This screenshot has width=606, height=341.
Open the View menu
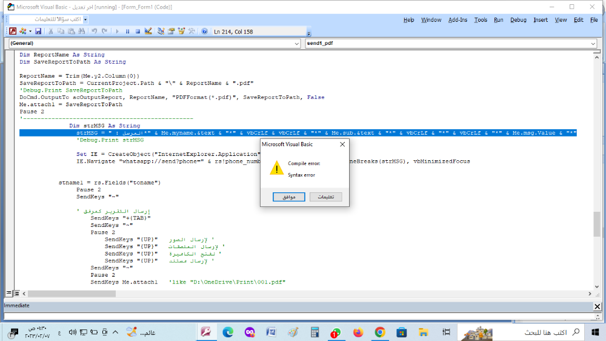pos(561,20)
